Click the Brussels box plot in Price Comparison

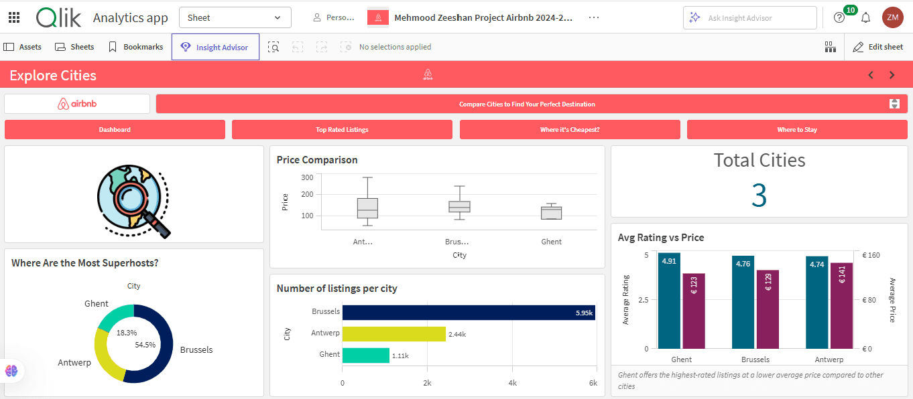459,206
